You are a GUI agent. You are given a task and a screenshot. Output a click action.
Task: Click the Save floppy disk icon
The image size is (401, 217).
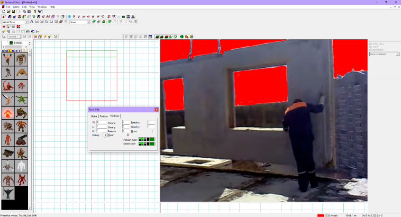(x=13, y=11)
